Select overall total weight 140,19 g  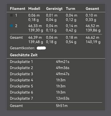[93, 42]
